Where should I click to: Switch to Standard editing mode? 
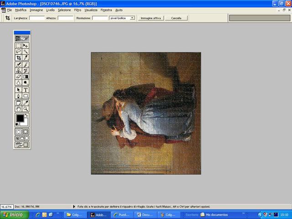point(18,132)
